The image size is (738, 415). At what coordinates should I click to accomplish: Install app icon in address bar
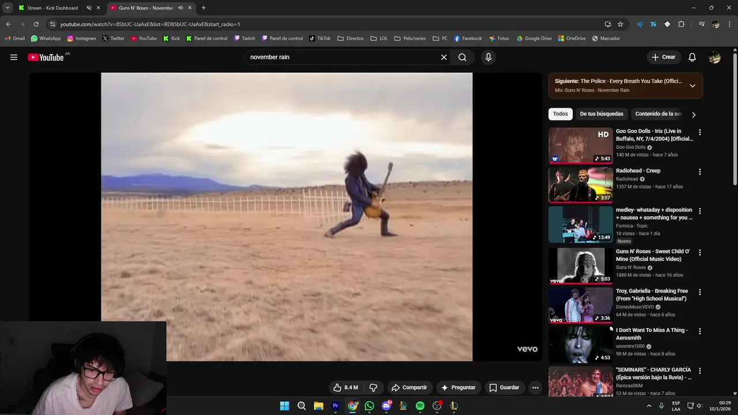608,24
